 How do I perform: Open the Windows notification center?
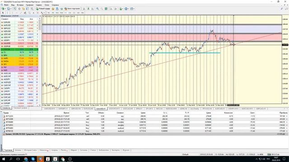tap(284, 159)
